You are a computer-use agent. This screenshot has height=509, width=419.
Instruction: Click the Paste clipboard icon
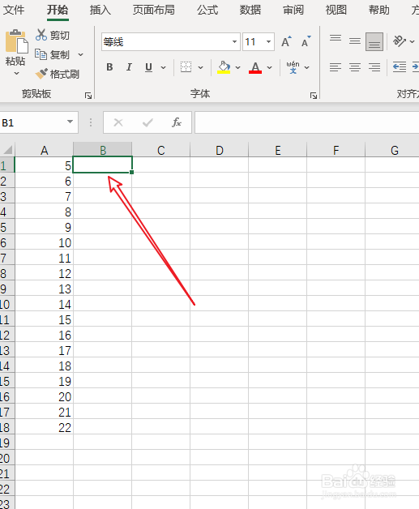coord(16,41)
